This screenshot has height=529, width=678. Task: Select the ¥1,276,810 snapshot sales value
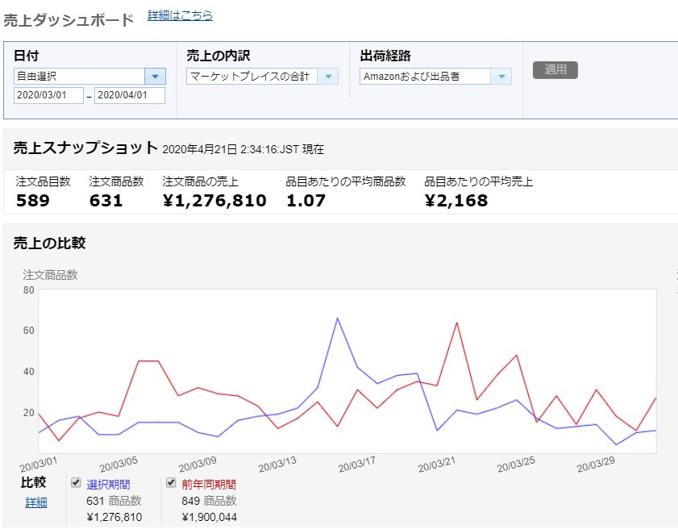point(214,201)
